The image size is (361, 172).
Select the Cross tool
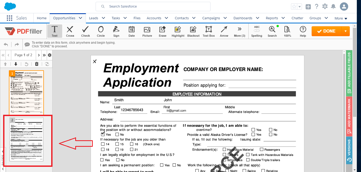70,31
